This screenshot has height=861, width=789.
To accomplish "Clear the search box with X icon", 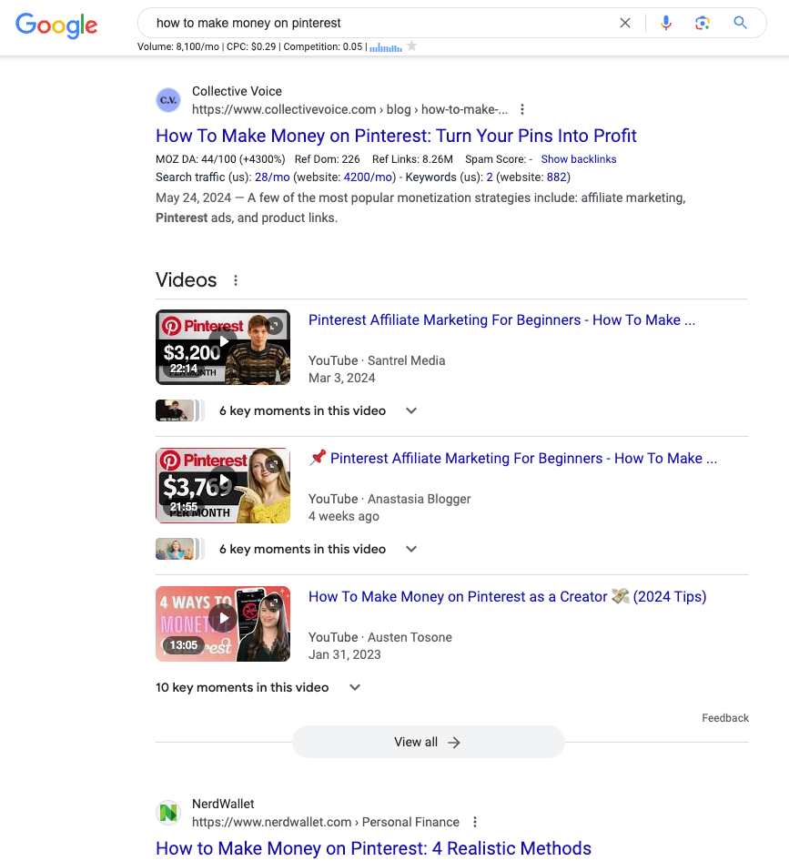I will click(625, 23).
